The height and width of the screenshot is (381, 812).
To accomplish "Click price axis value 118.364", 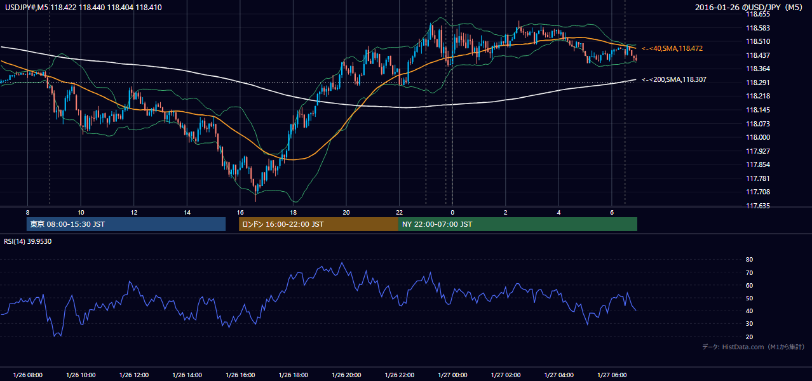I will pos(757,69).
